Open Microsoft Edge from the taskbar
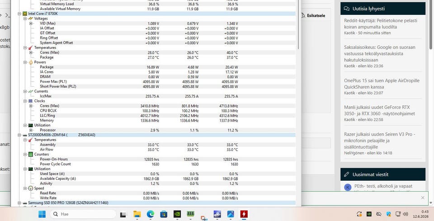Image resolution: width=434 pixels, height=221 pixels. click(150, 214)
